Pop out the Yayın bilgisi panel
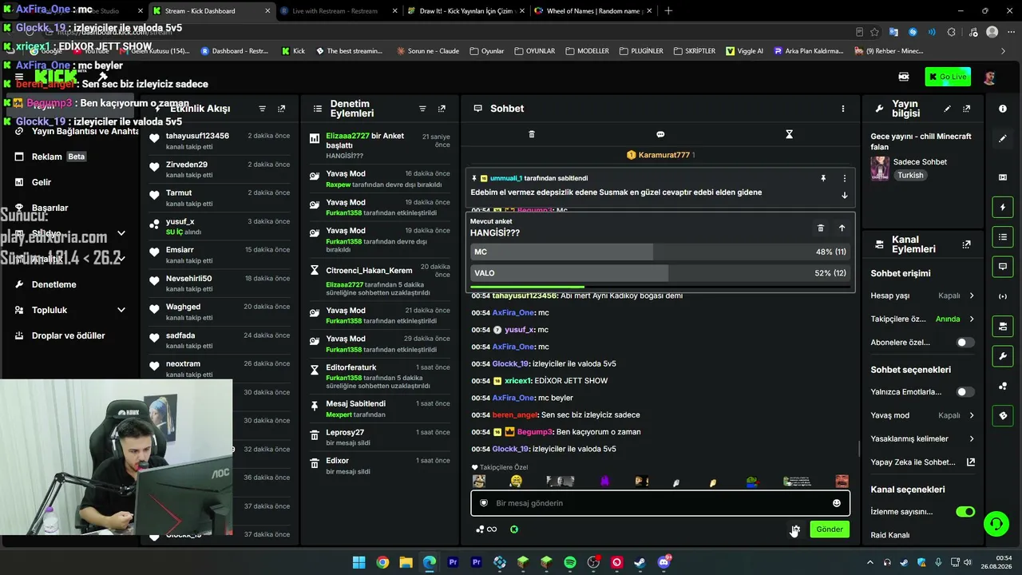The width and height of the screenshot is (1022, 575). (x=966, y=109)
